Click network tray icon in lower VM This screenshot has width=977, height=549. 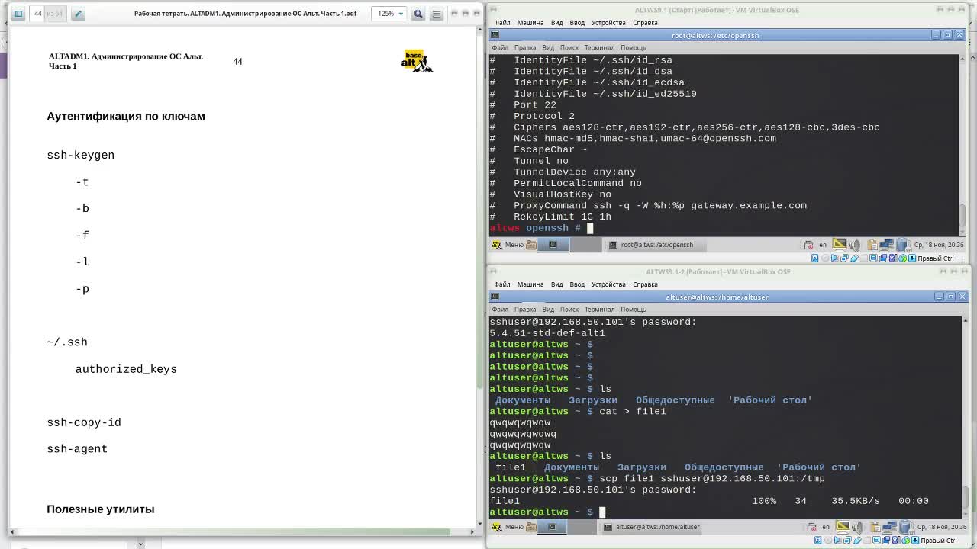(889, 527)
